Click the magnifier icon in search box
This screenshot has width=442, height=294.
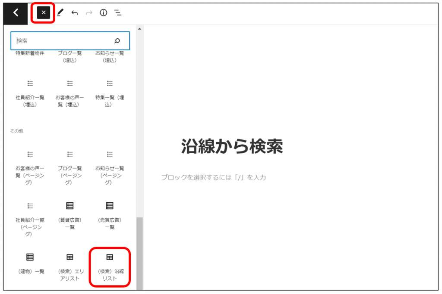pyautogui.click(x=117, y=41)
